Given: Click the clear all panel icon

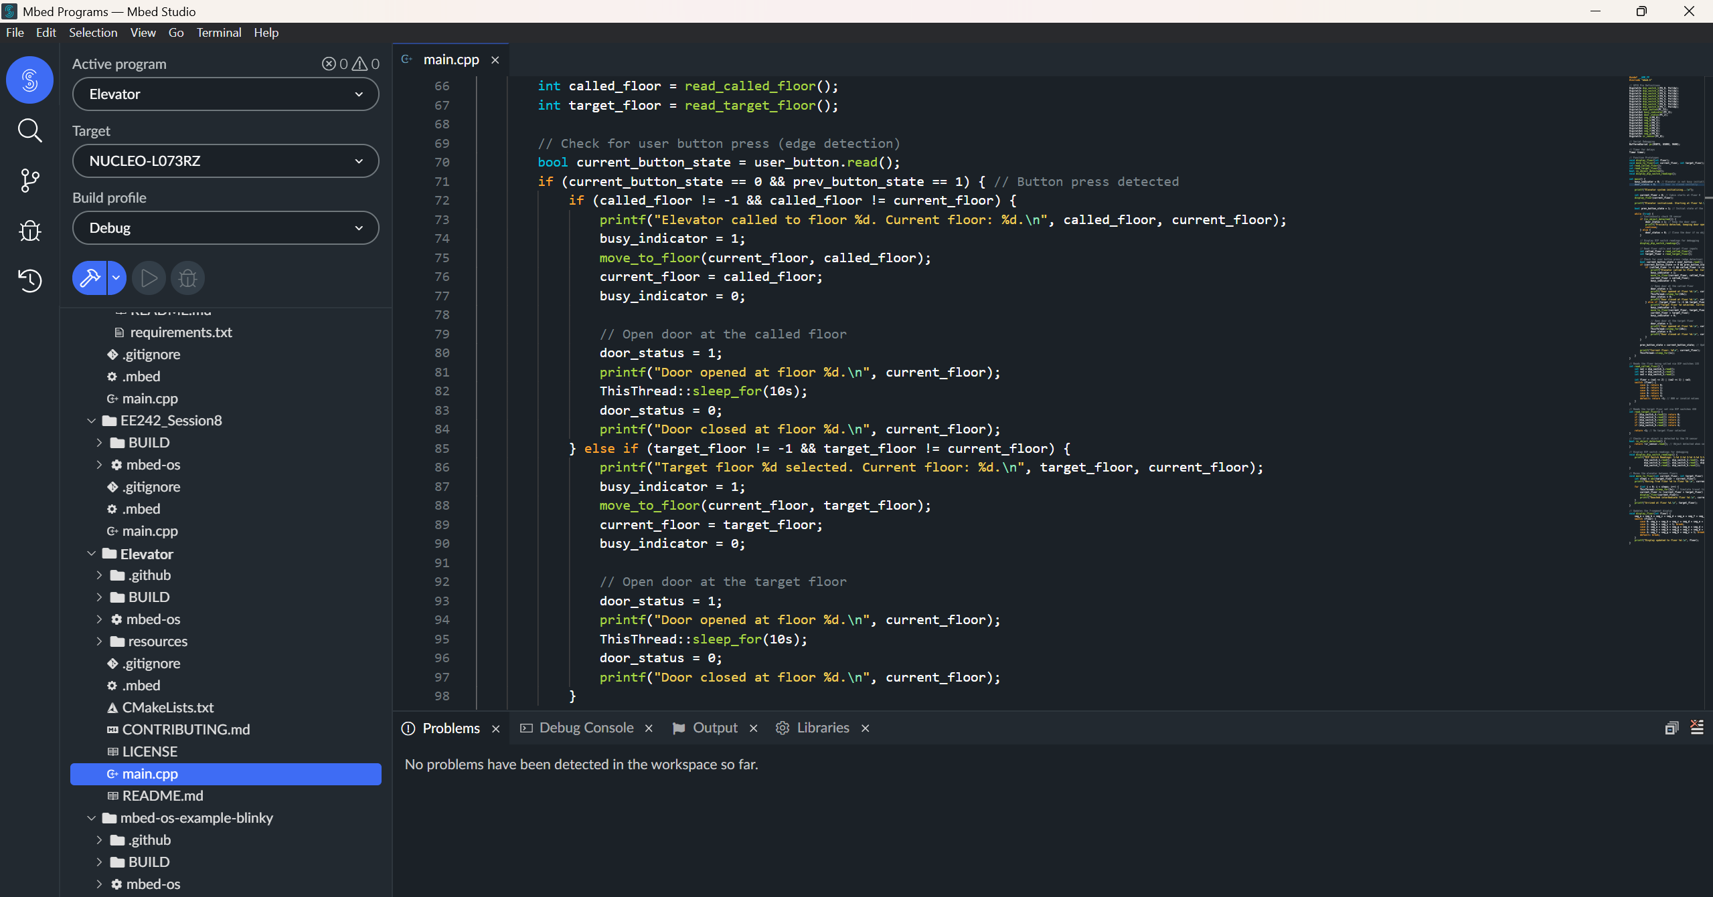Looking at the screenshot, I should (1696, 728).
